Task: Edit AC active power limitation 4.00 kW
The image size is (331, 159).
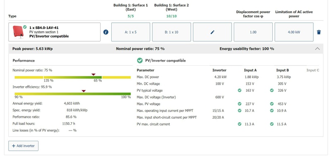Action: click(294, 32)
